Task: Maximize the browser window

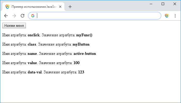Action: [x=163, y=4]
